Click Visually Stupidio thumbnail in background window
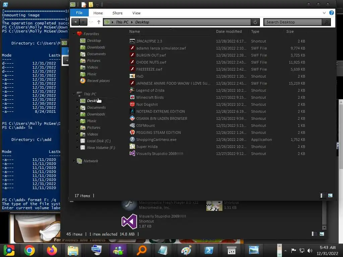343x257 pixels. (129, 222)
